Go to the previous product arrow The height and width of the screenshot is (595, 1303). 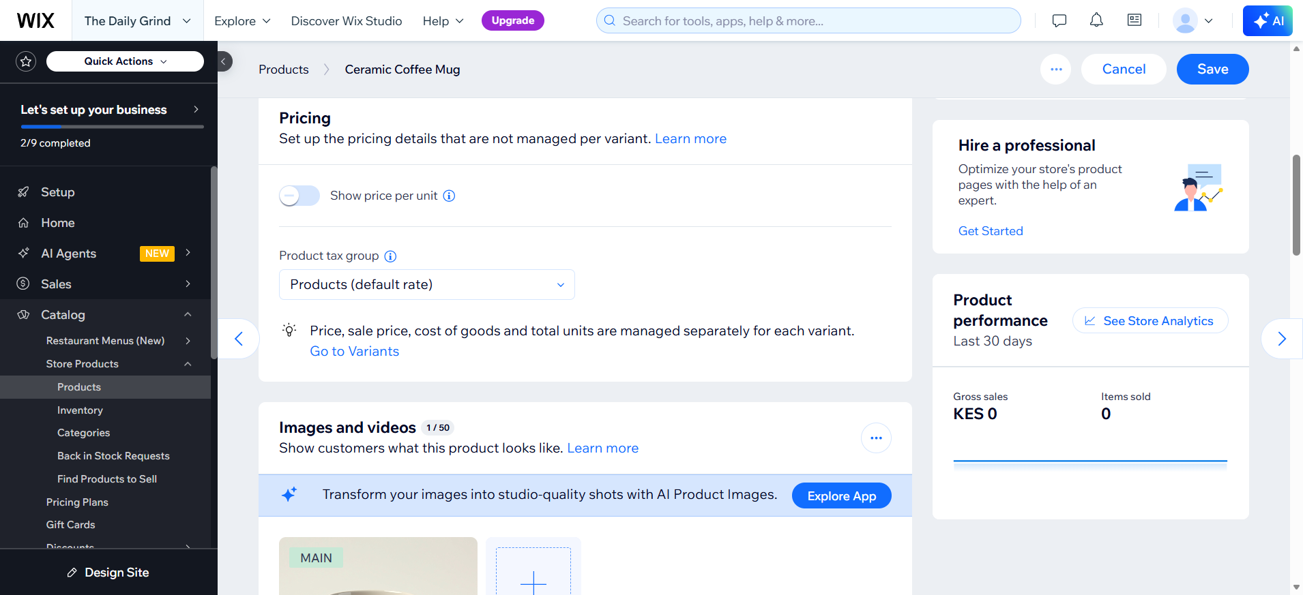(x=239, y=338)
